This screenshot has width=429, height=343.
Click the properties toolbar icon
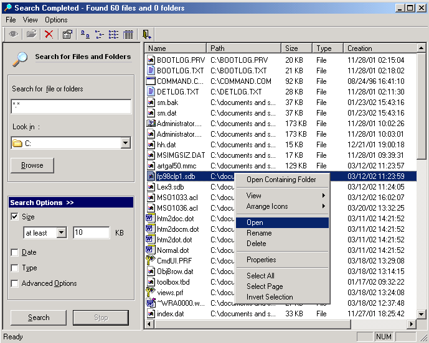(67, 34)
